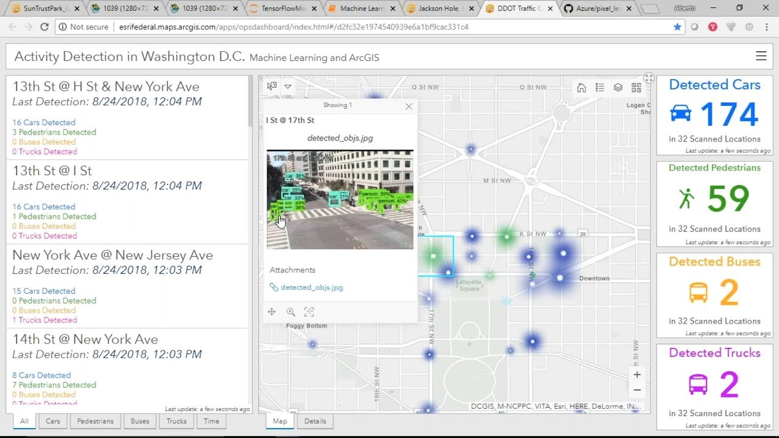Screen dimensions: 779x438
Task: Open the detected_objs.jpg attachment link
Action: (x=312, y=287)
